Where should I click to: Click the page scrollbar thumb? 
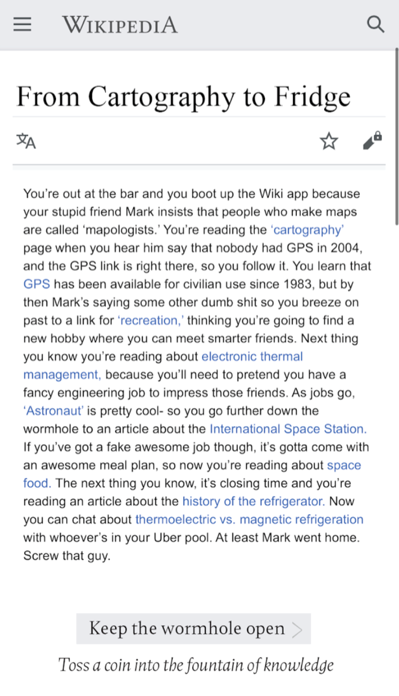point(397,137)
